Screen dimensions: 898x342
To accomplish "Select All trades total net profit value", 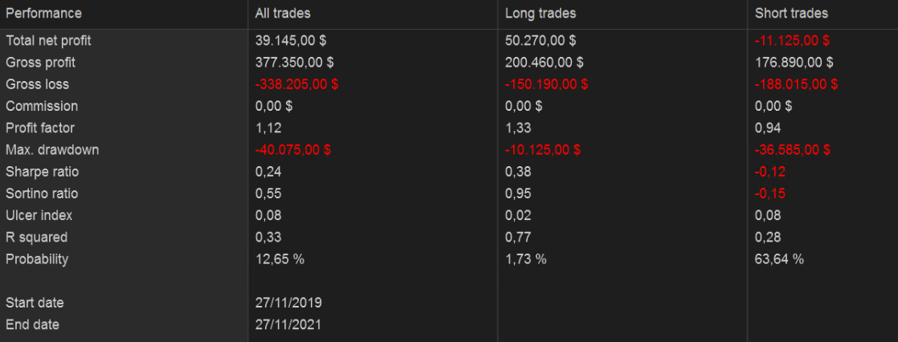I will click(x=291, y=40).
